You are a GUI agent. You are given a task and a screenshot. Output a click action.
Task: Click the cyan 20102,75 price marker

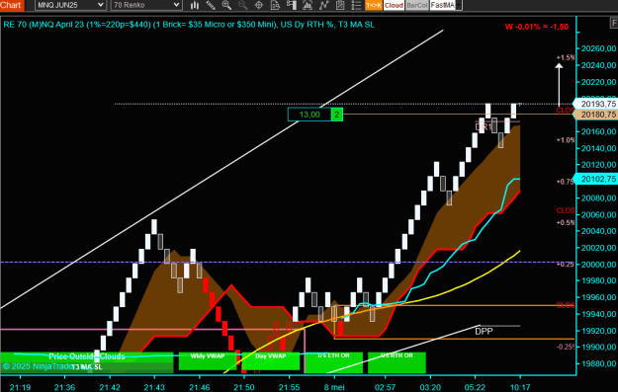pyautogui.click(x=596, y=179)
